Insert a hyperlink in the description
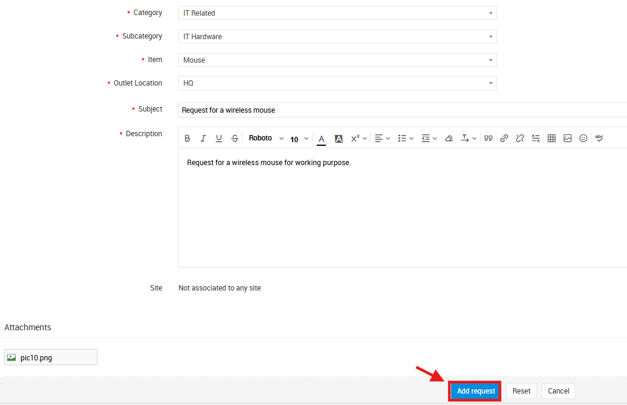The width and height of the screenshot is (627, 405). 504,139
